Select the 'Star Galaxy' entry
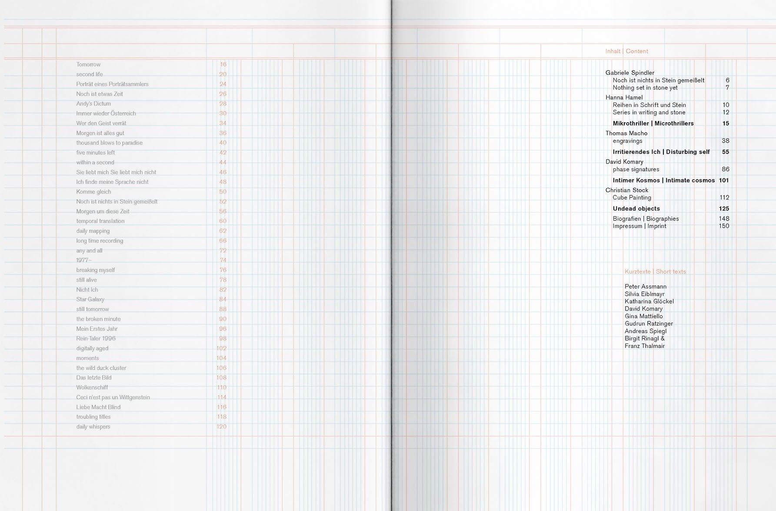The width and height of the screenshot is (776, 511). click(x=90, y=299)
